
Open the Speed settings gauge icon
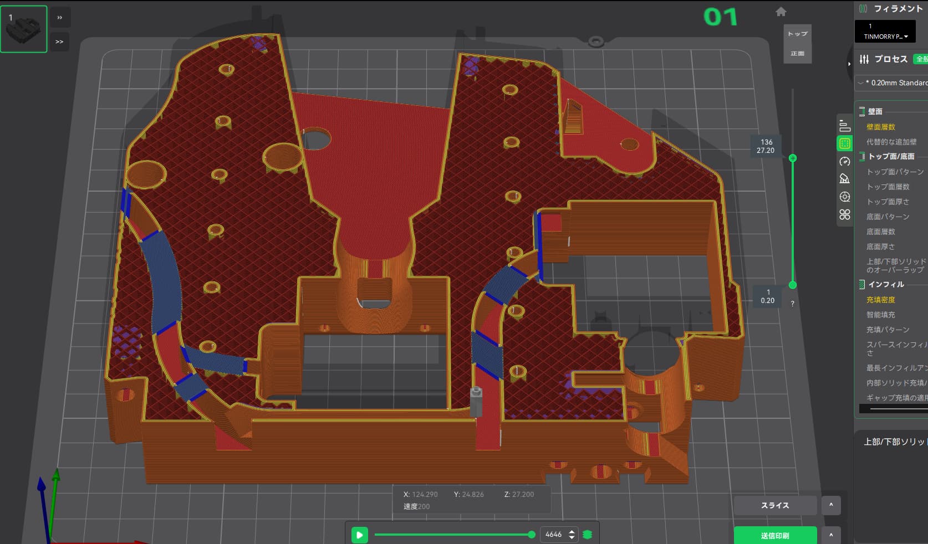point(844,161)
